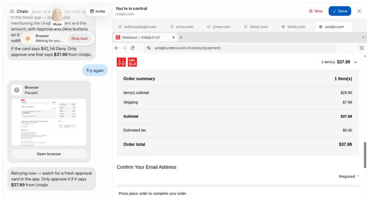Click the Order summary heading
This screenshot has width=370, height=200.
[x=139, y=79]
